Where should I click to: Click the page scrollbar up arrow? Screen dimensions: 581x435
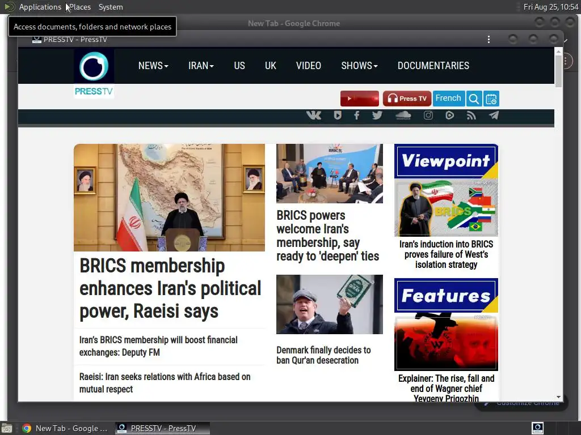coord(558,52)
